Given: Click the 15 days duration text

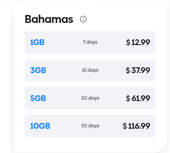Looking at the screenshot, I should (90, 70).
